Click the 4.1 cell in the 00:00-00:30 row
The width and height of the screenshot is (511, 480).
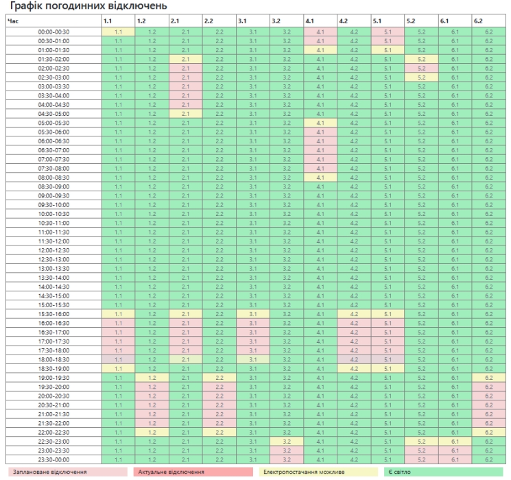point(320,32)
